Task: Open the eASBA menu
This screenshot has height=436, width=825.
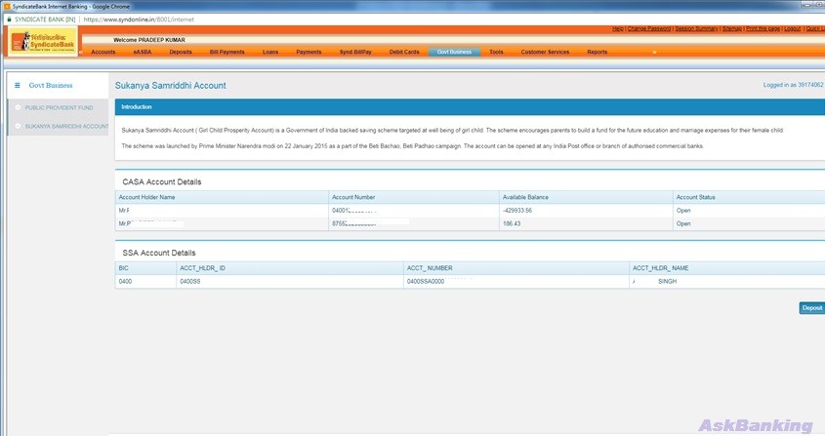Action: 143,52
